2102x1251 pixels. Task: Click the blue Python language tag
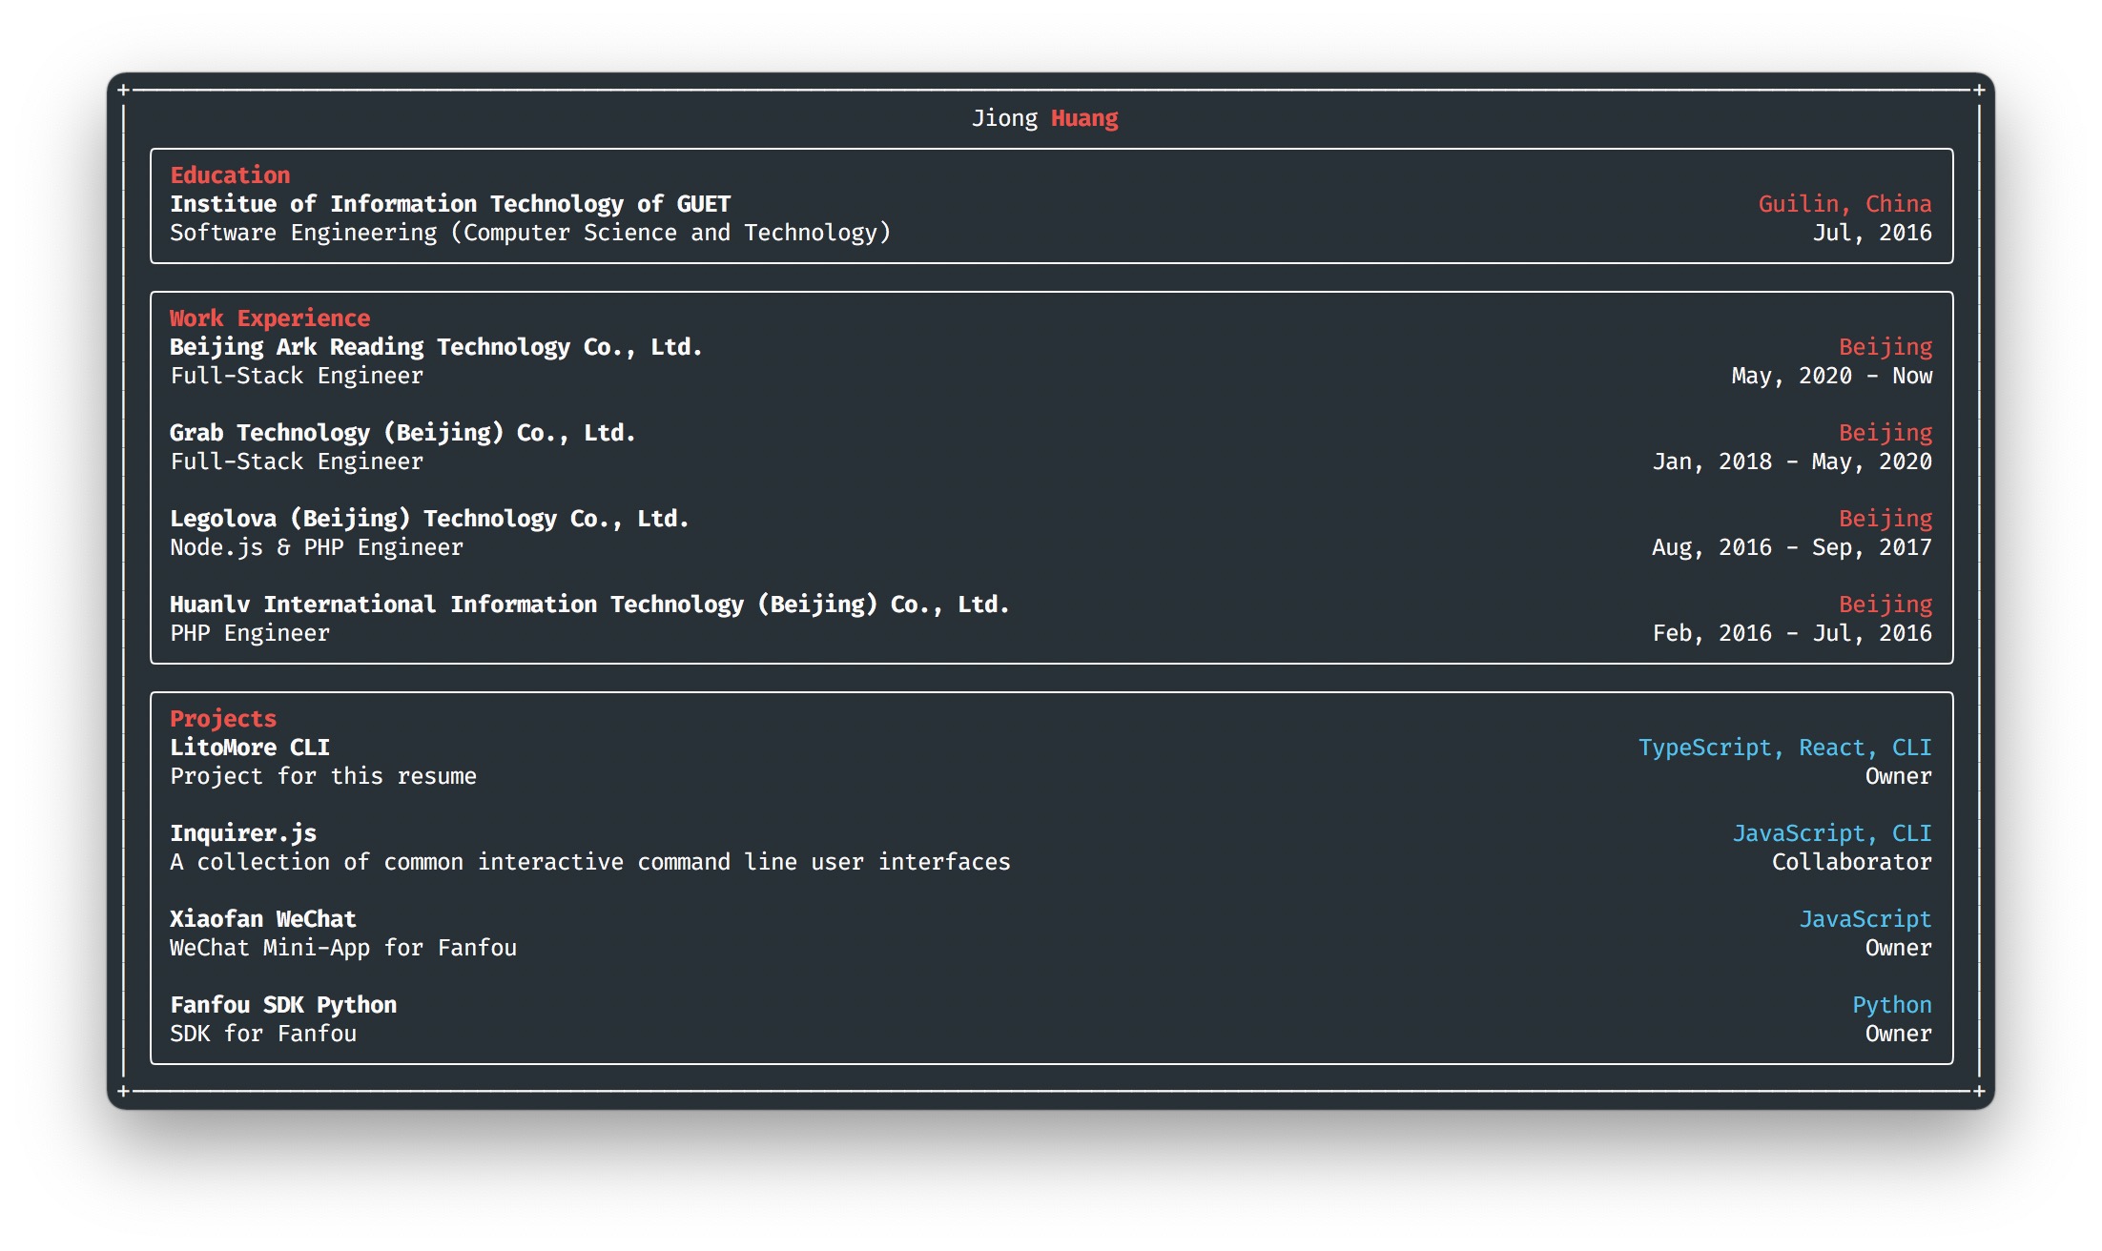pos(1891,1005)
